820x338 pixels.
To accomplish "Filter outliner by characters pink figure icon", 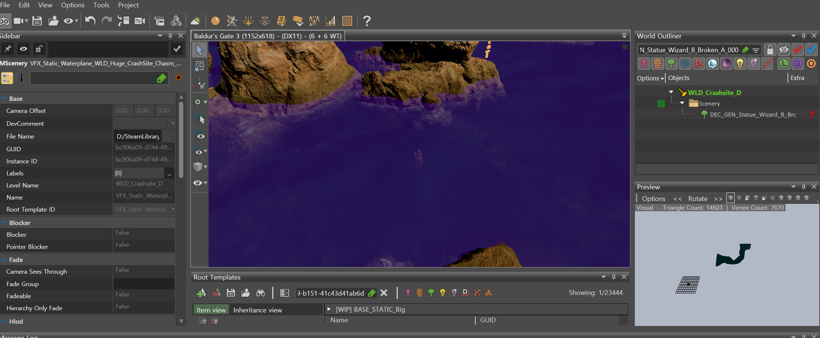I will tap(644, 64).
